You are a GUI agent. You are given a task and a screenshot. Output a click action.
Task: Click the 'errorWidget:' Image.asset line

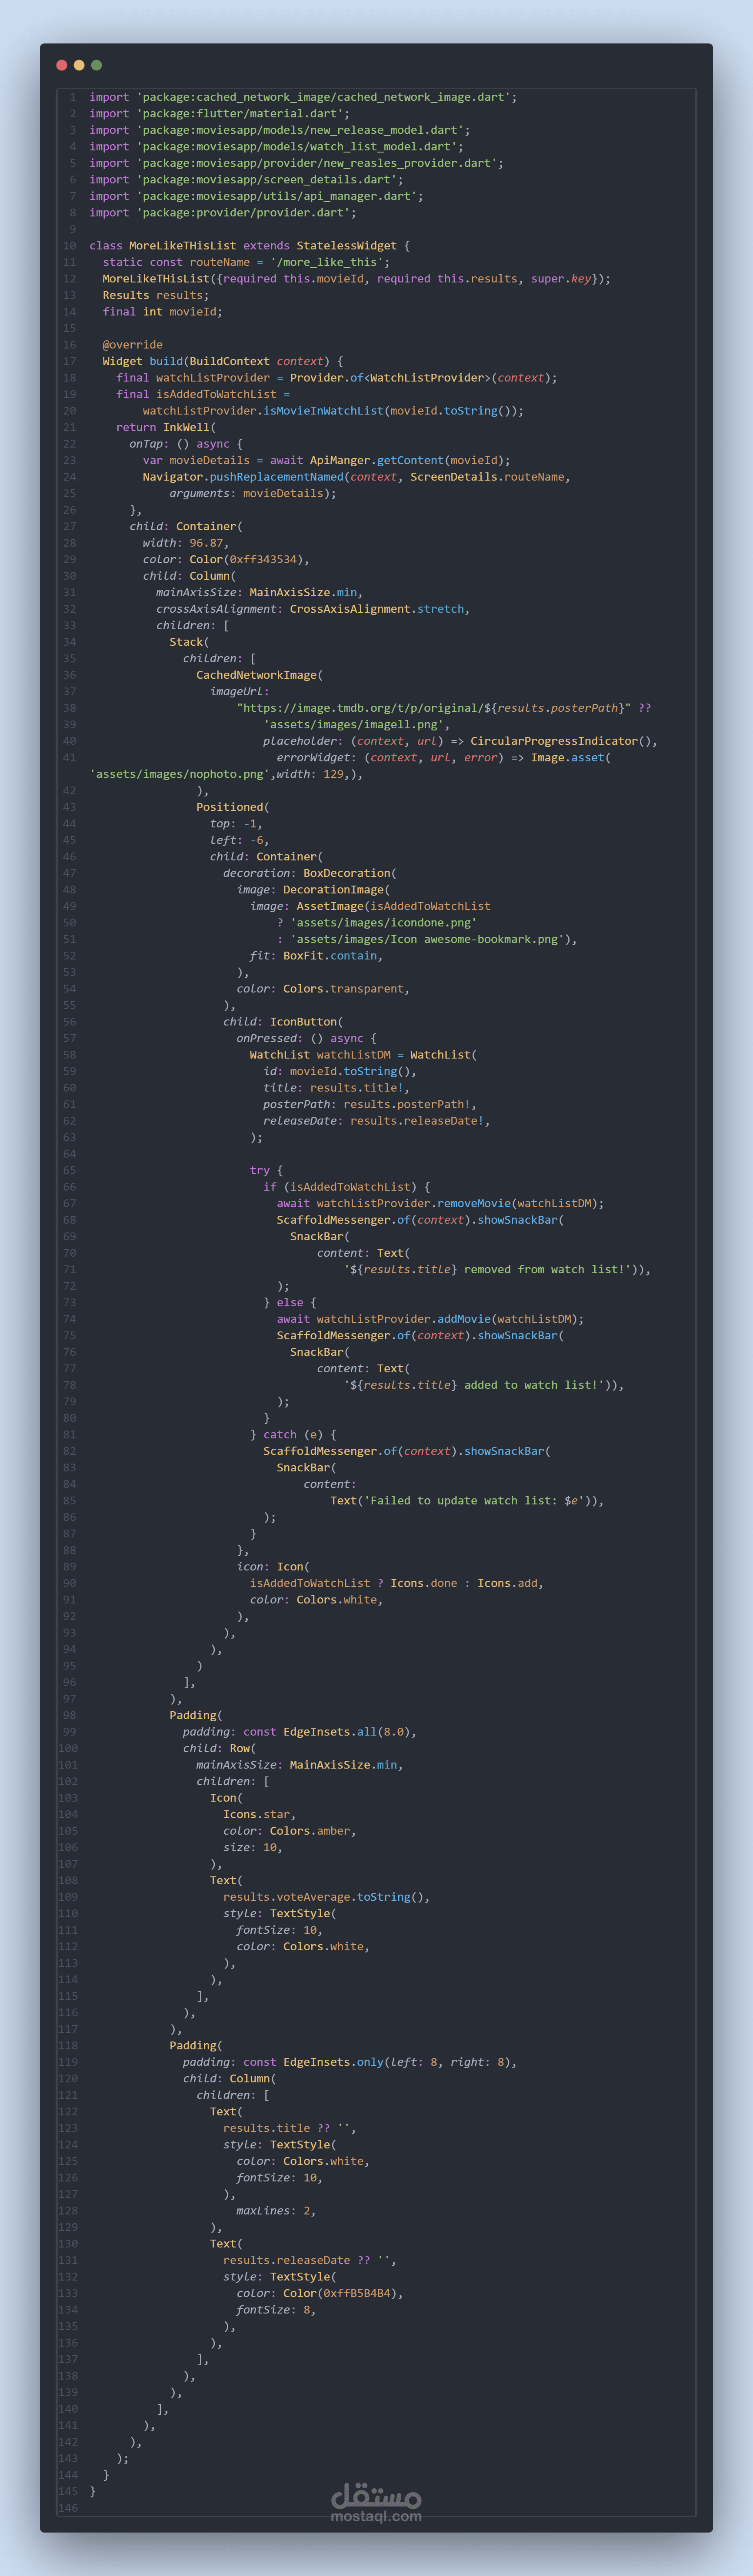point(443,757)
